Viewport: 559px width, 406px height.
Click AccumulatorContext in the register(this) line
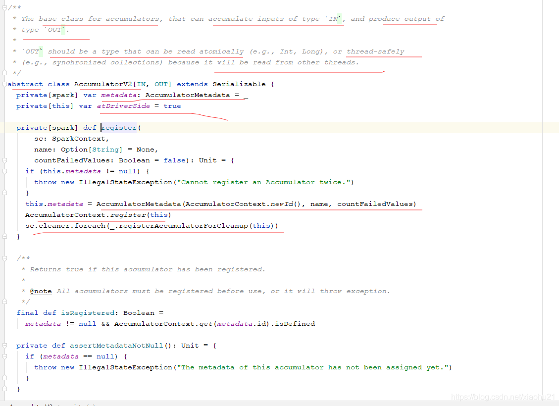pos(65,215)
